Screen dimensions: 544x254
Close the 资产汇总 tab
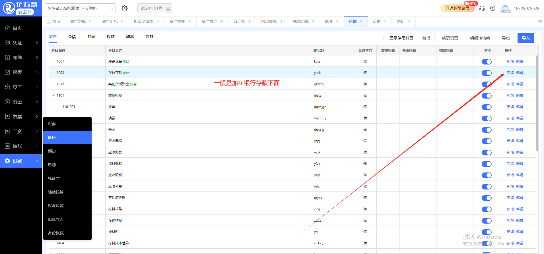(122, 21)
